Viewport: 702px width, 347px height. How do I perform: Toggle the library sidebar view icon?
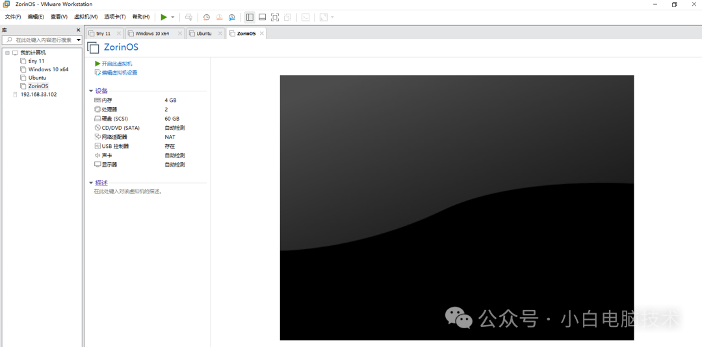[x=250, y=17]
